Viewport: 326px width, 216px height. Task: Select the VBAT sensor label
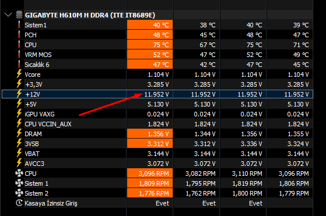[32, 154]
